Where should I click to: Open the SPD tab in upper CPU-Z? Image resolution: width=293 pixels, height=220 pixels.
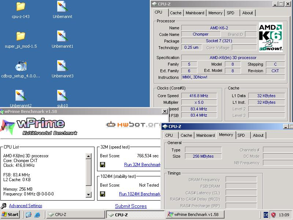[x=232, y=13]
